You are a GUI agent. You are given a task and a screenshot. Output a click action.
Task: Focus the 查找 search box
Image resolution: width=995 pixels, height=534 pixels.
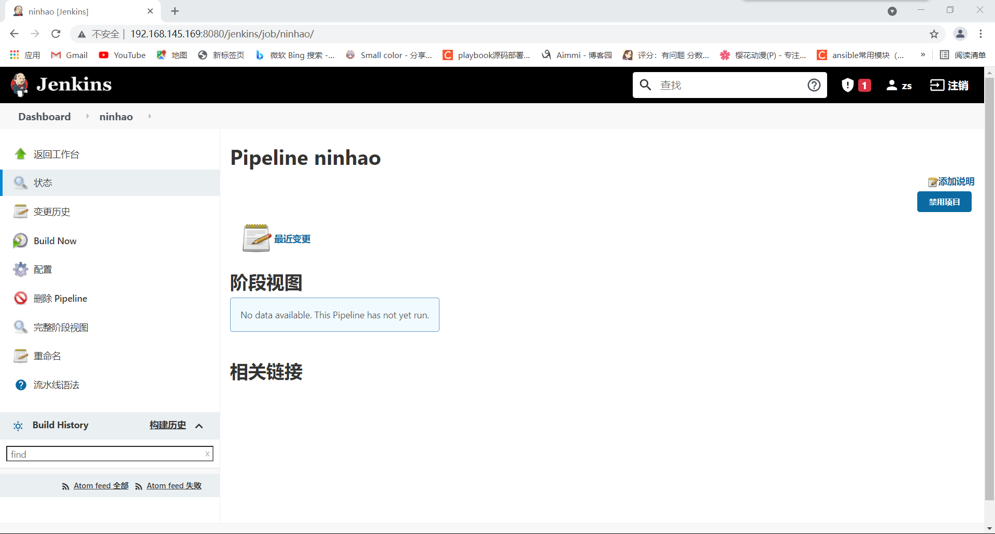tap(730, 85)
